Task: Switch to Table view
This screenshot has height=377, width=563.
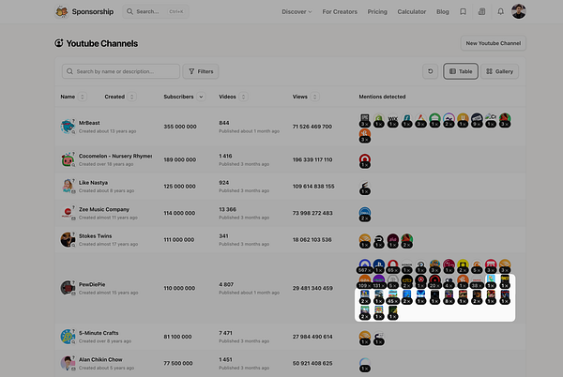Action: pyautogui.click(x=461, y=71)
